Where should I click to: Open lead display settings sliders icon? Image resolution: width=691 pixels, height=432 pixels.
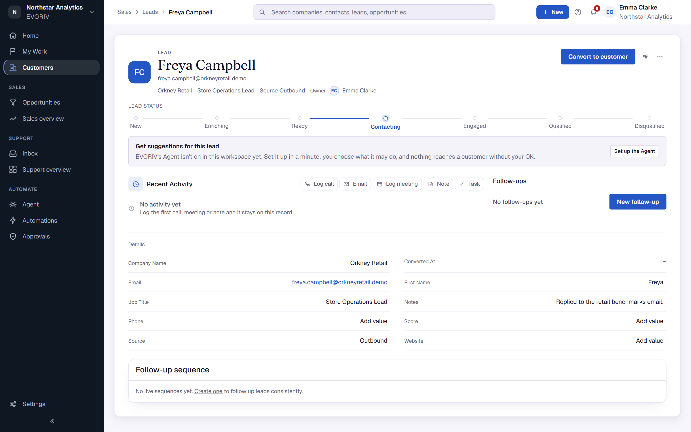pos(645,56)
